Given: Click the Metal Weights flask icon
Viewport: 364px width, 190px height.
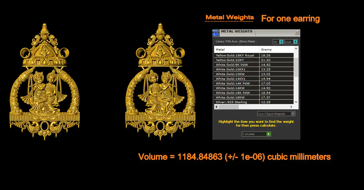Looking at the screenshot, I should point(216,33).
